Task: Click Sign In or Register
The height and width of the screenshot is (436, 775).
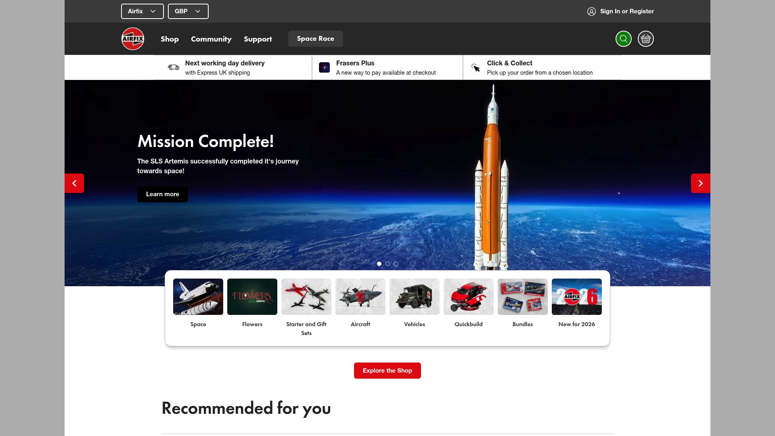Action: point(627,11)
